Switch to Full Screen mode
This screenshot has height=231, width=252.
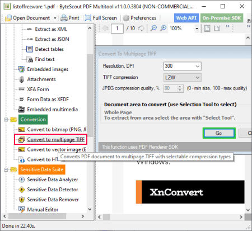coord(101,18)
